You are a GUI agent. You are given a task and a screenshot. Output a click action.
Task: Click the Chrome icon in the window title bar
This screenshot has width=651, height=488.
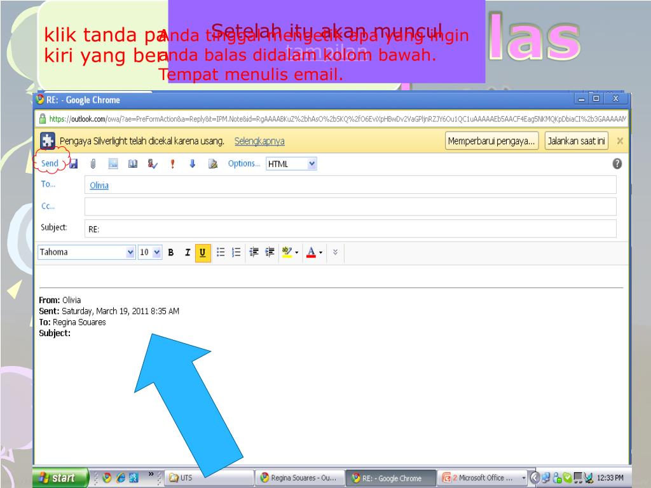point(40,100)
